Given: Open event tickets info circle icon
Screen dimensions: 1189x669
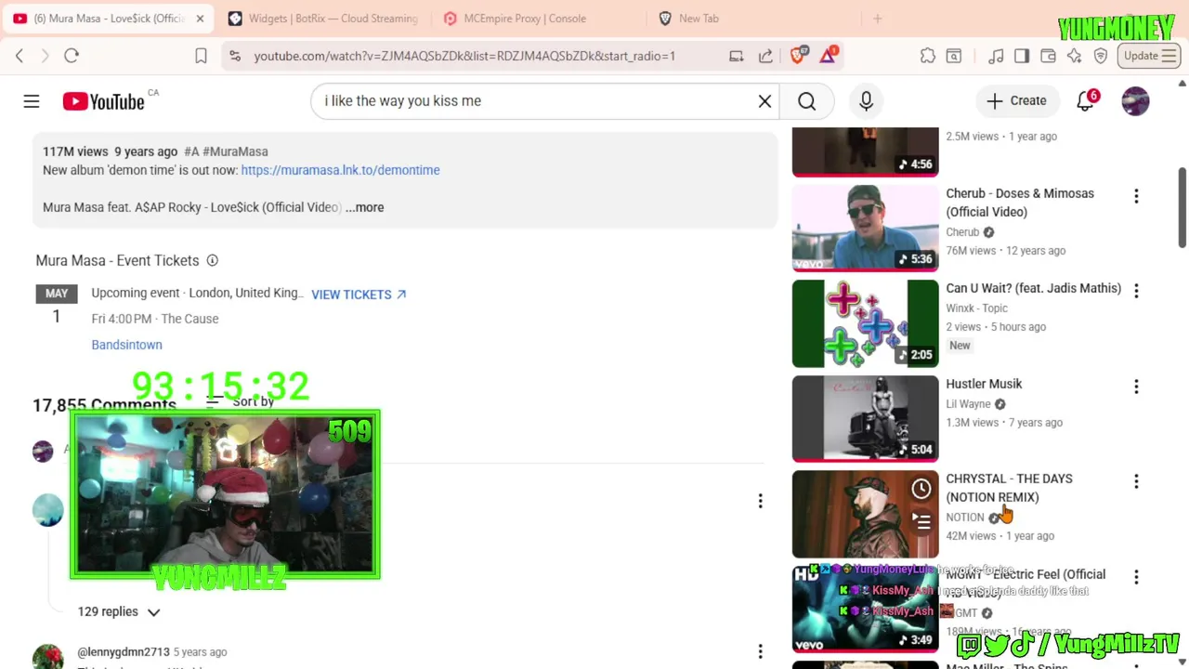Looking at the screenshot, I should pos(212,261).
